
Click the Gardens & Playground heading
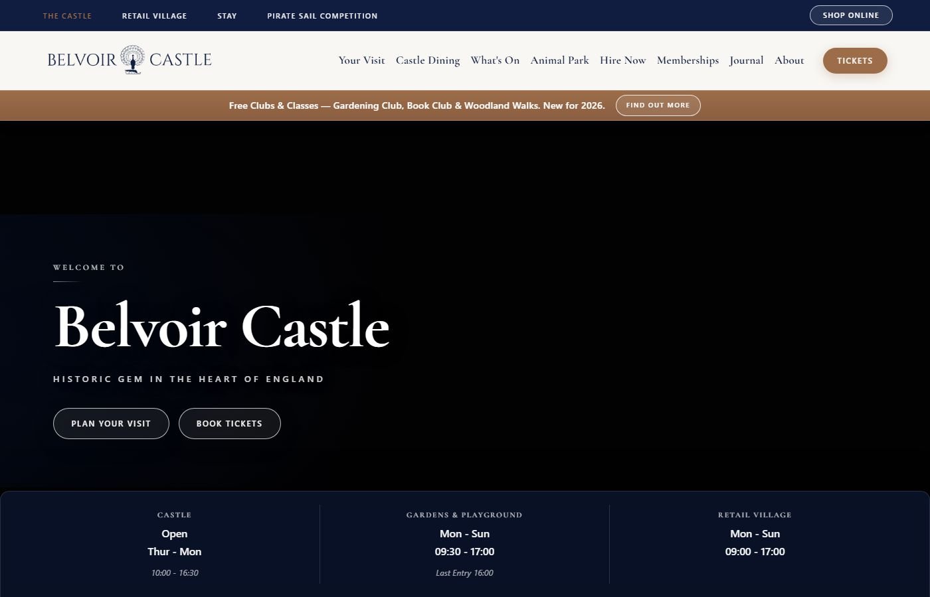pos(464,515)
